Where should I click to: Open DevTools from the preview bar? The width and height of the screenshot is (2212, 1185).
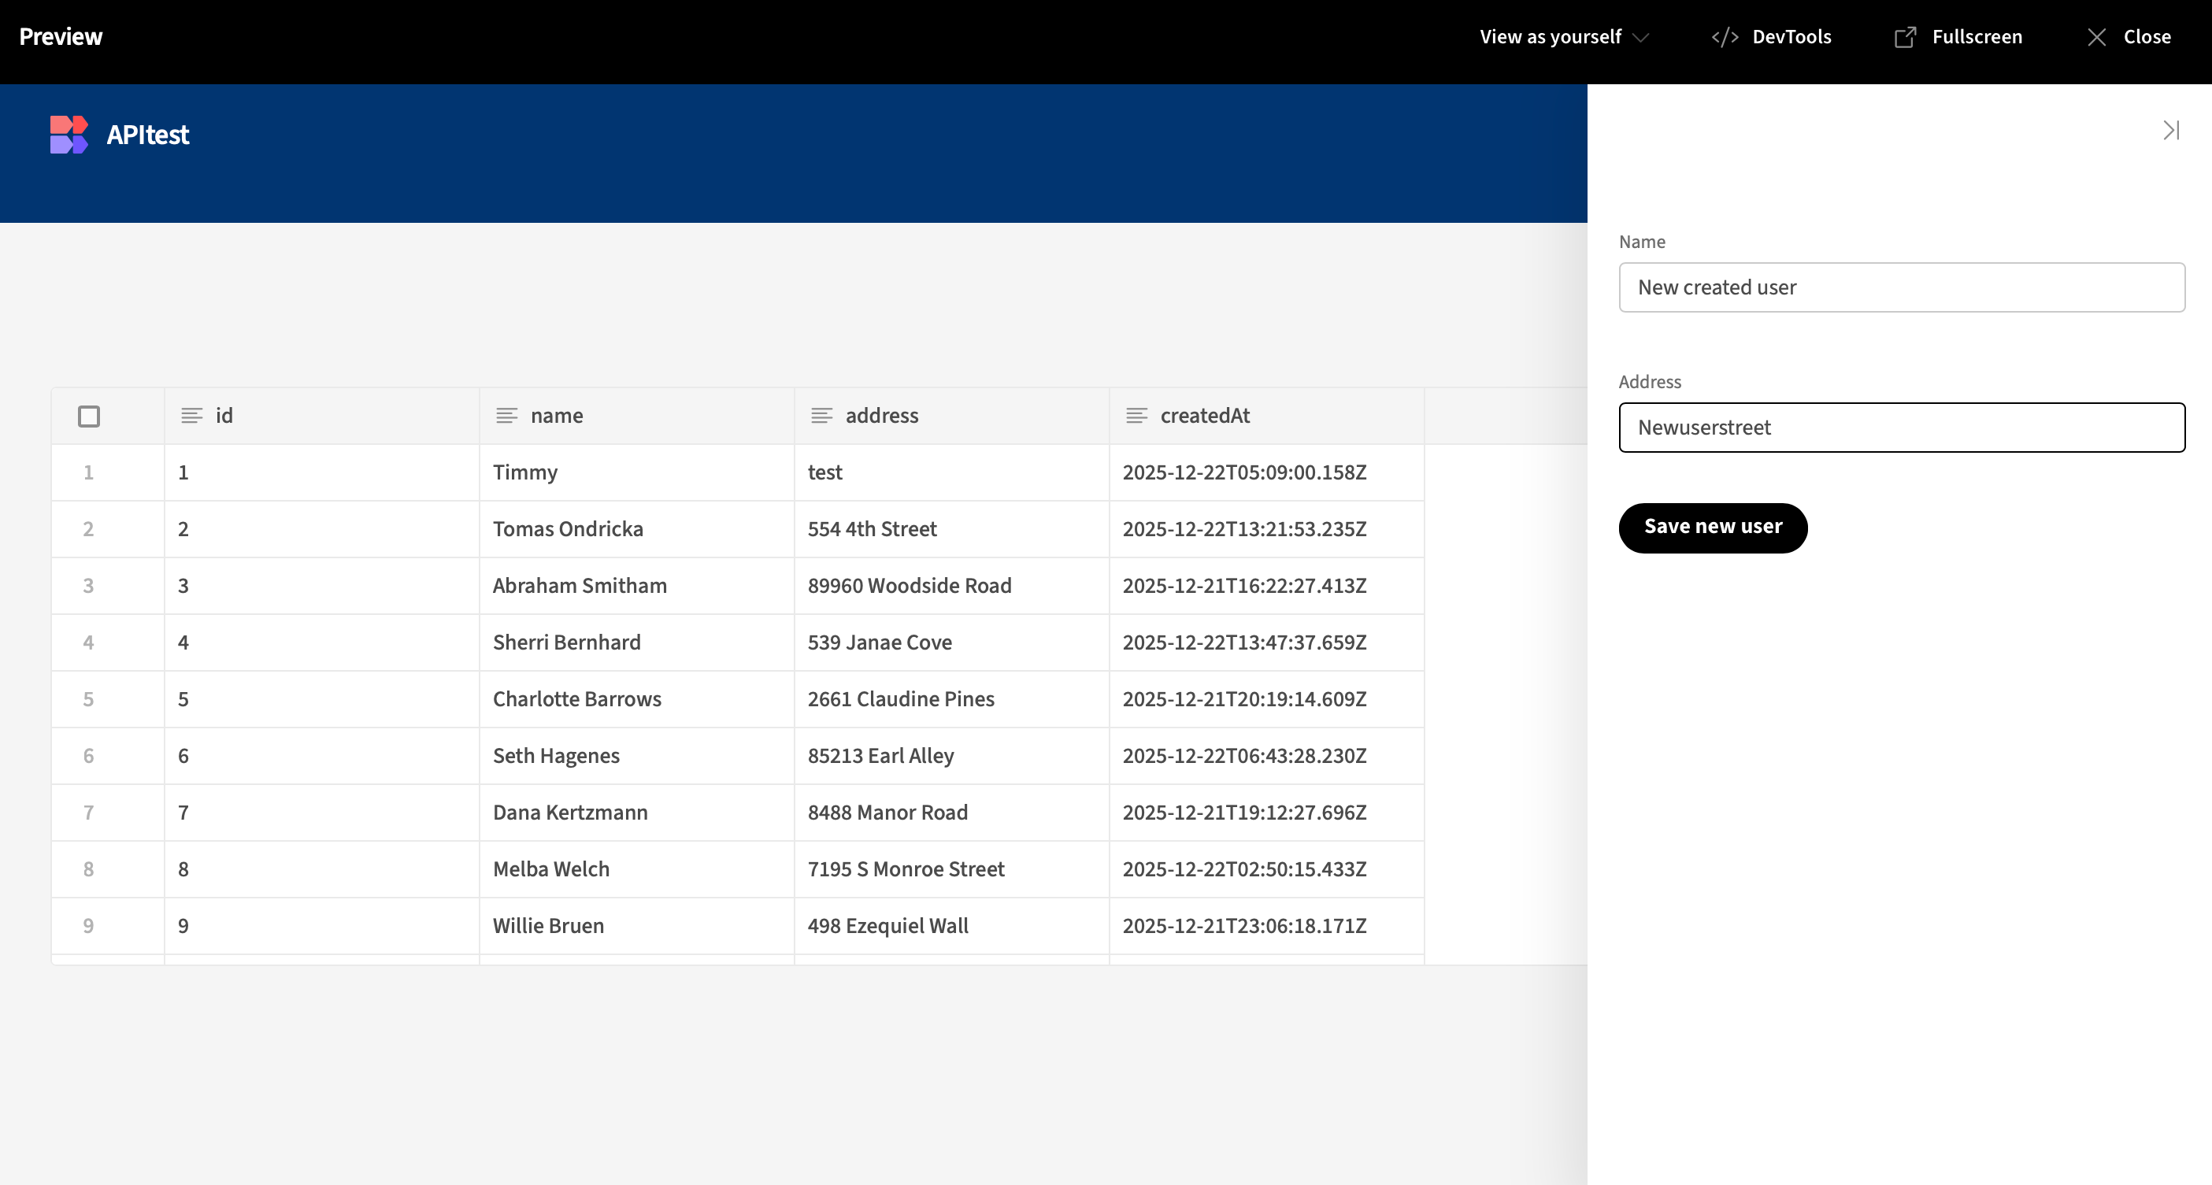(1791, 37)
